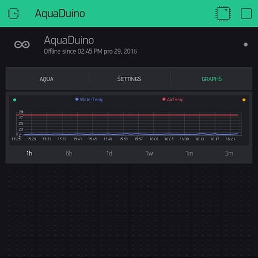Tap the exit project icon
The width and height of the screenshot is (258, 258).
(13, 13)
